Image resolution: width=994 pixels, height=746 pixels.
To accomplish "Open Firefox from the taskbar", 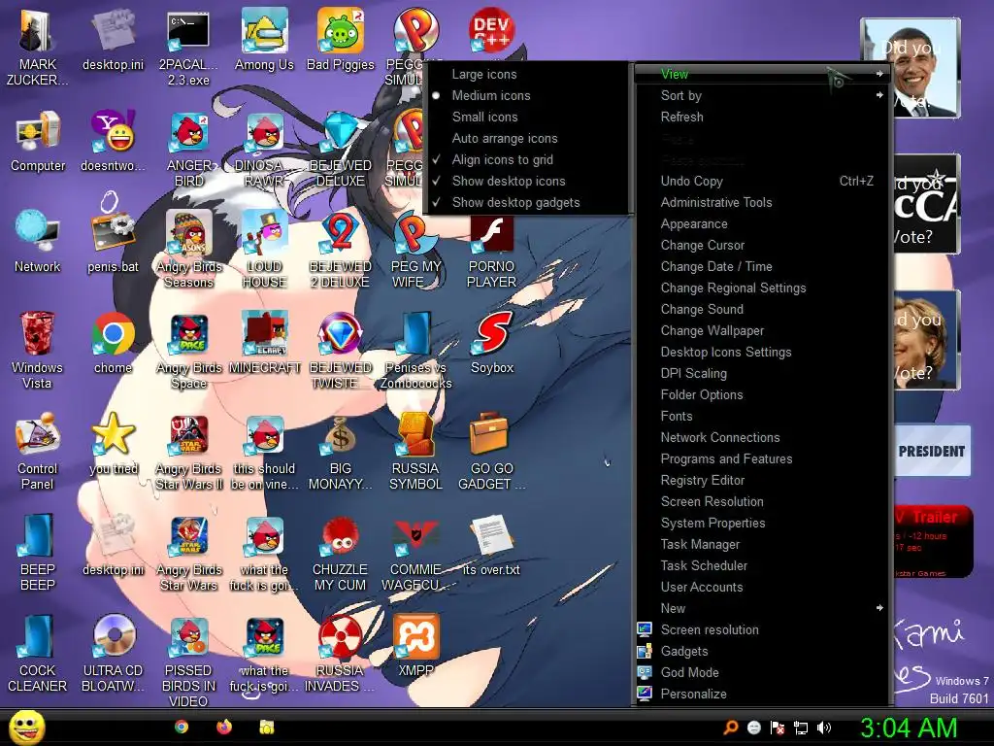I will tap(224, 727).
